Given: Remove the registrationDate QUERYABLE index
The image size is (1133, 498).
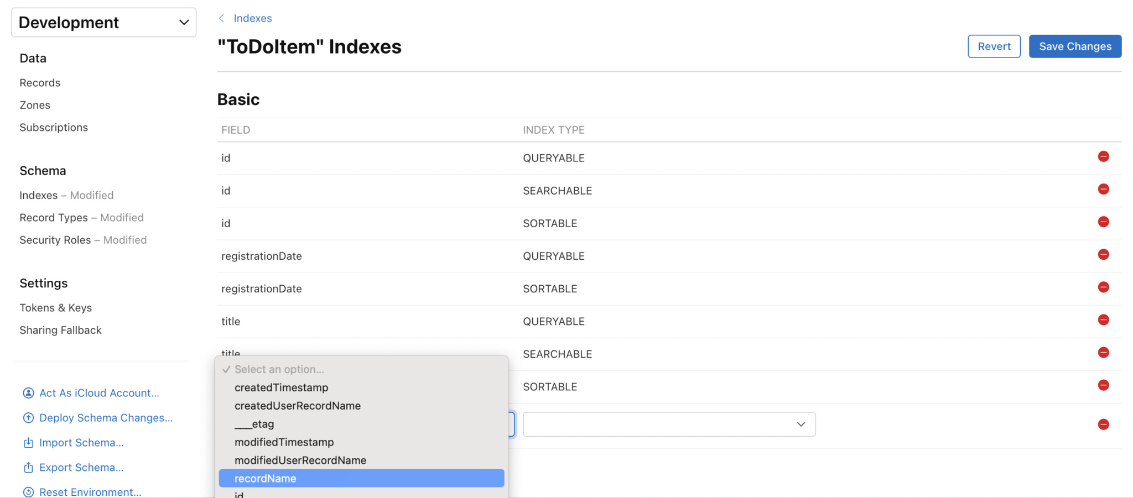Looking at the screenshot, I should coord(1103,255).
